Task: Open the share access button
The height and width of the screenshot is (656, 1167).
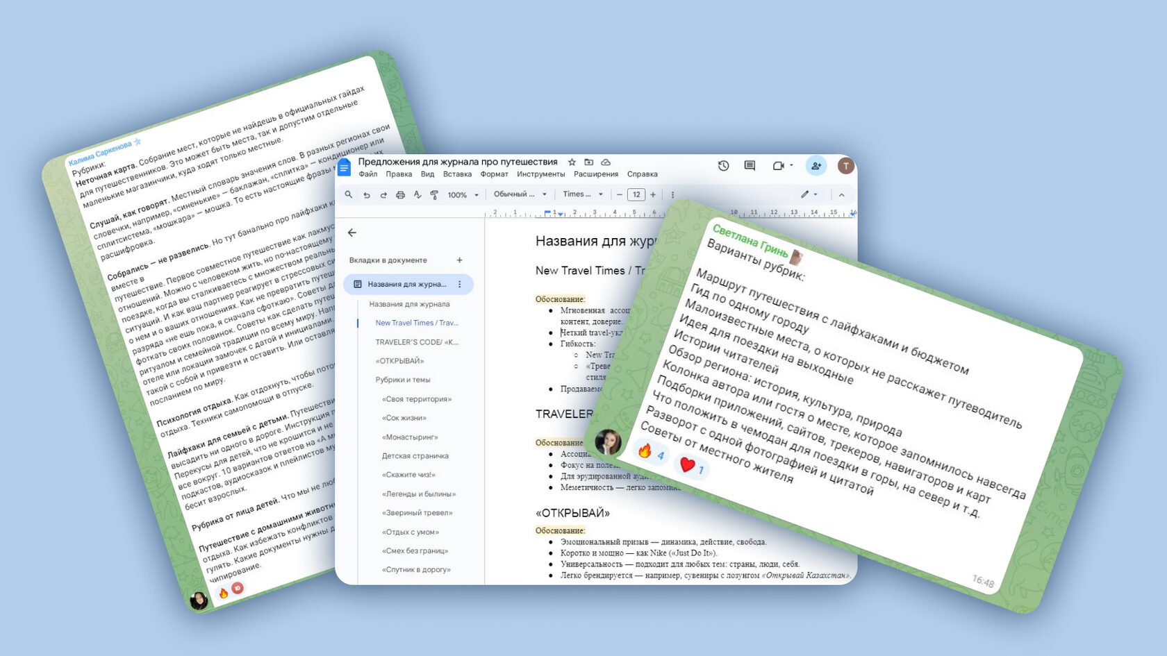Action: point(816,166)
